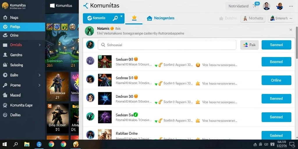Open the Sedun 98 red character thumbnail
Image resolution: width=298 pixels, height=149 pixels.
click(105, 62)
